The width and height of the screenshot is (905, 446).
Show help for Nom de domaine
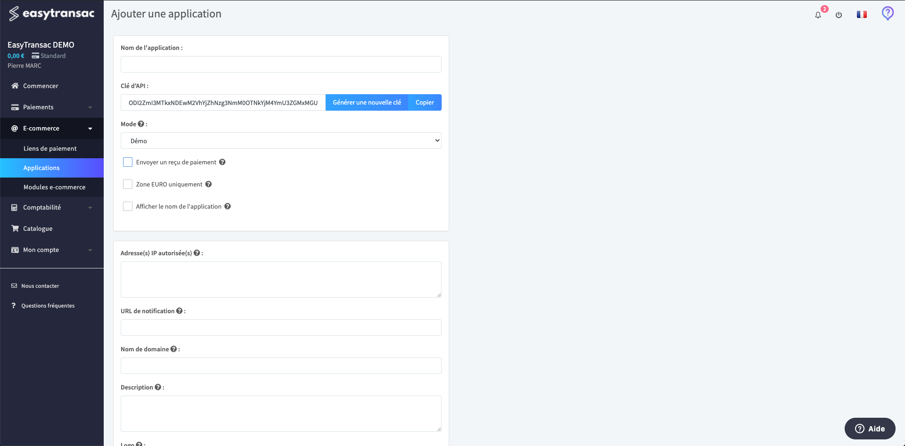173,349
